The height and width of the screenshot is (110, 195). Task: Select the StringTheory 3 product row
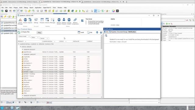coord(61,89)
